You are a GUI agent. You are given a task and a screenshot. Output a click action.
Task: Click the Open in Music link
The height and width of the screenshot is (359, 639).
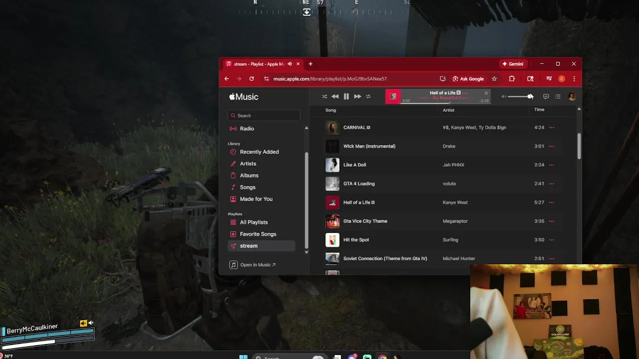click(253, 265)
